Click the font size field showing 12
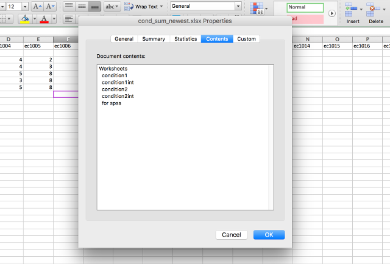390x264 pixels. click(x=13, y=7)
